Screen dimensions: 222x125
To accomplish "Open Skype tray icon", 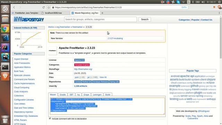I will [178, 2].
